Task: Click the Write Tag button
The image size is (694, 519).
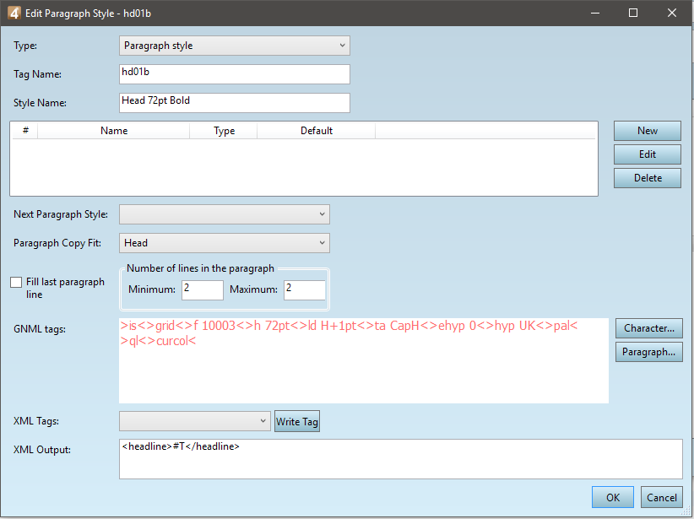Action: point(297,421)
